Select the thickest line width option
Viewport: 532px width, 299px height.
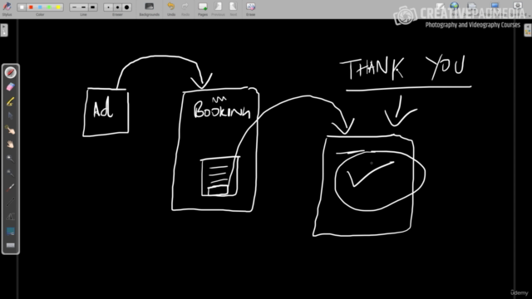pos(92,7)
